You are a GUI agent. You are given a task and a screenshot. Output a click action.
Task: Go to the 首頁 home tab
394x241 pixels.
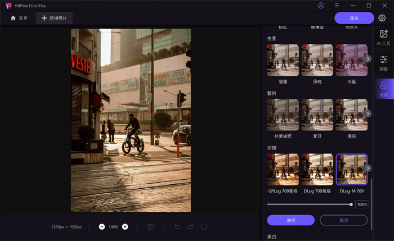(19, 18)
